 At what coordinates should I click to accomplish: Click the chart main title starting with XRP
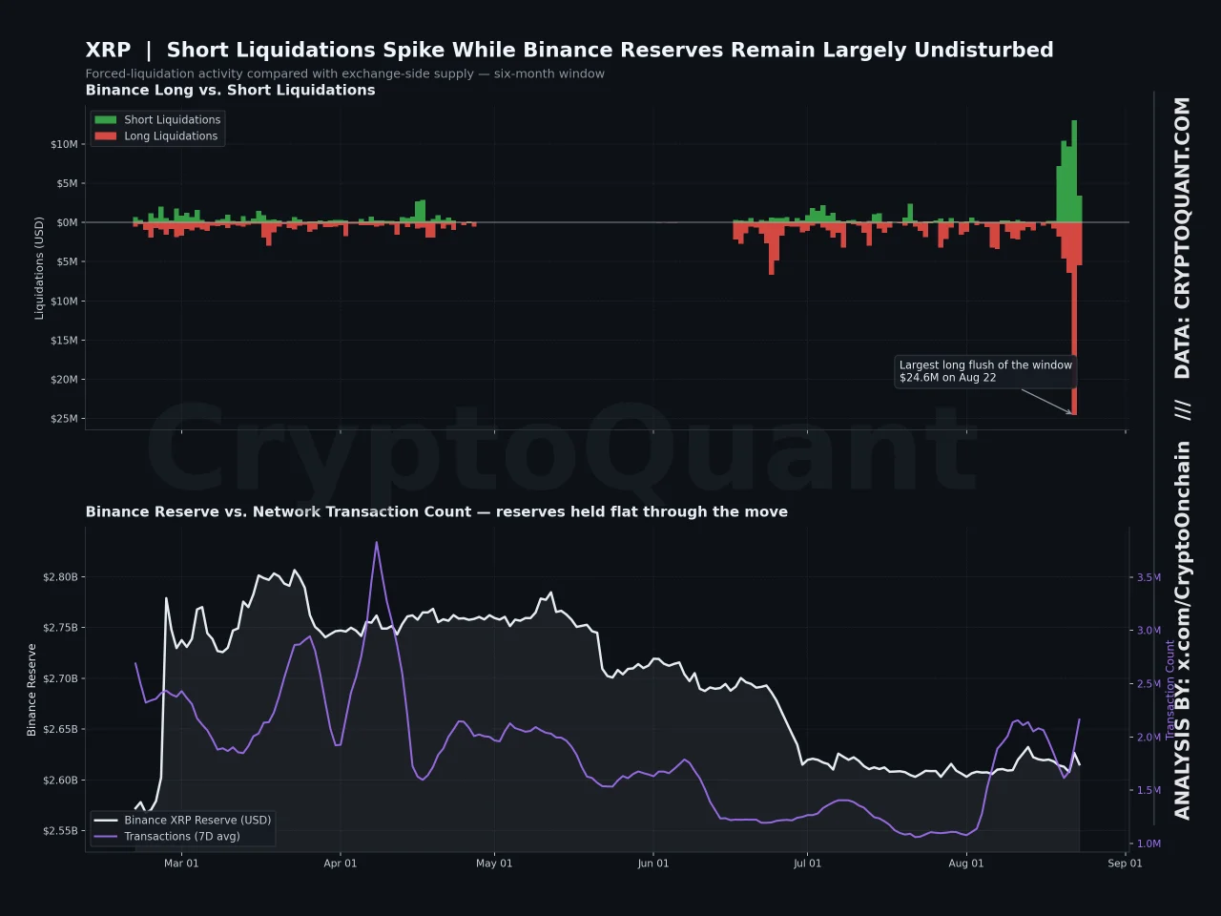click(x=569, y=50)
